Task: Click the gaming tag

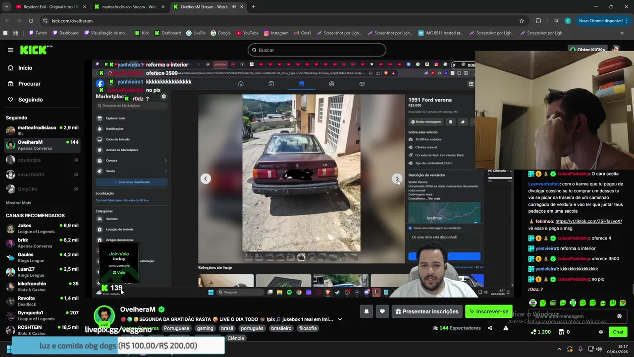Action: 205,328
